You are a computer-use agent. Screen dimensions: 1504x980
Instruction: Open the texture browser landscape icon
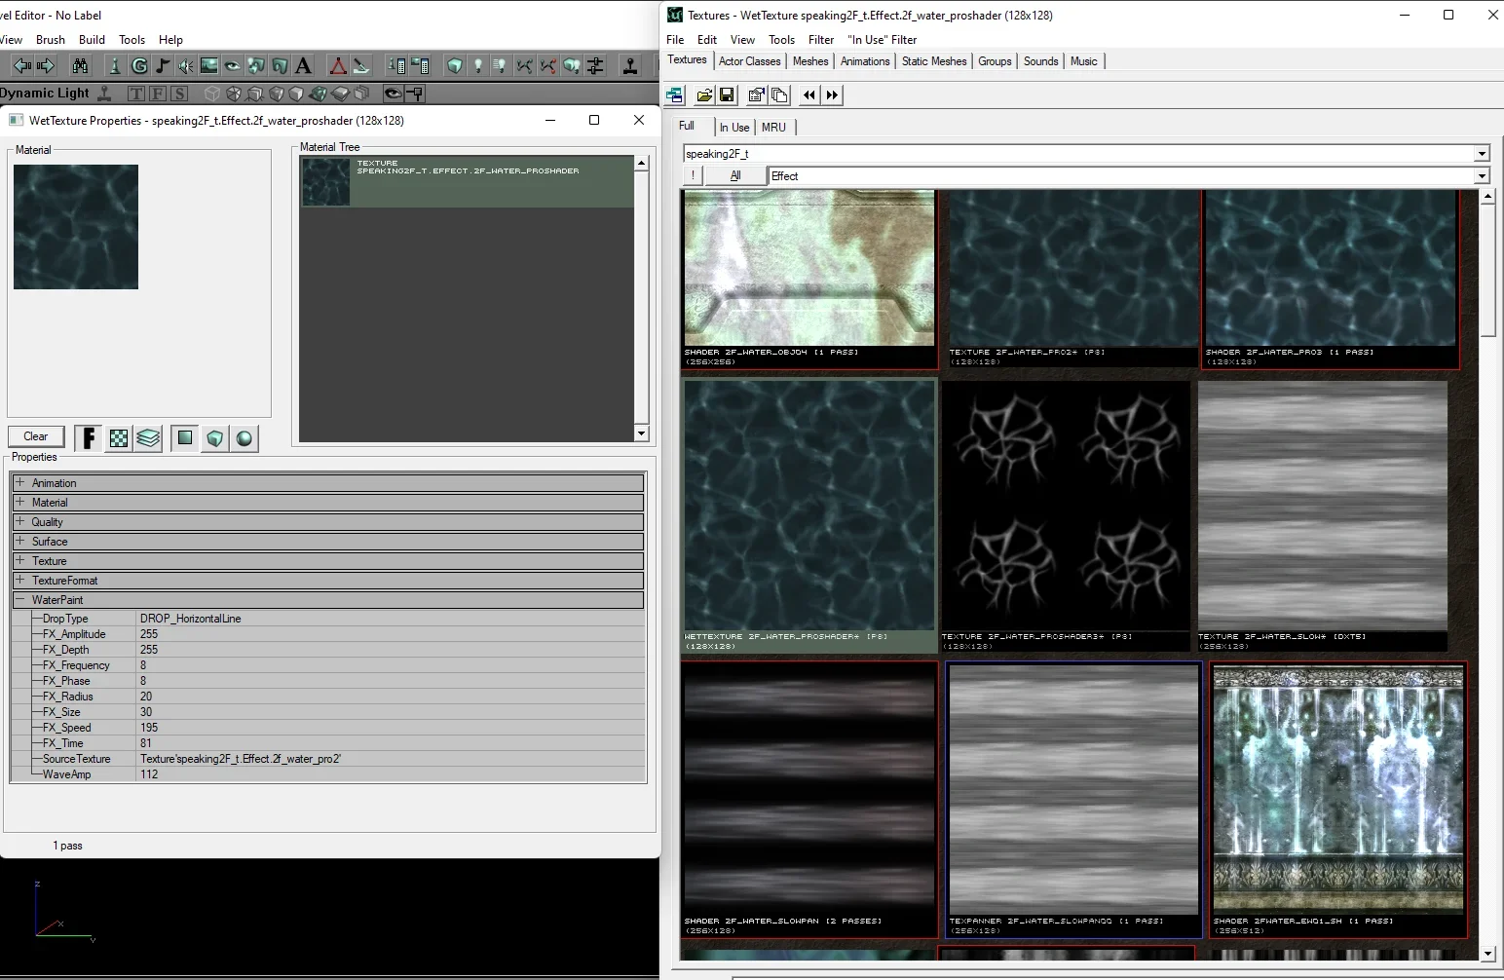pyautogui.click(x=209, y=65)
